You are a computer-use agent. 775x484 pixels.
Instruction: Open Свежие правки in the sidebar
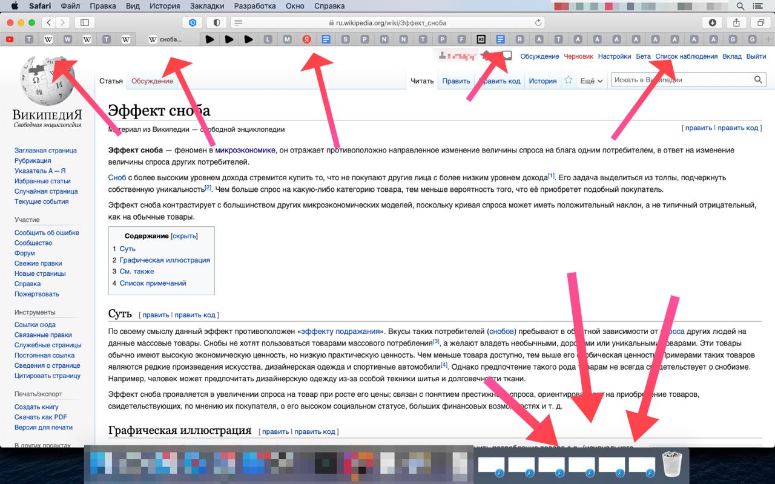point(38,263)
